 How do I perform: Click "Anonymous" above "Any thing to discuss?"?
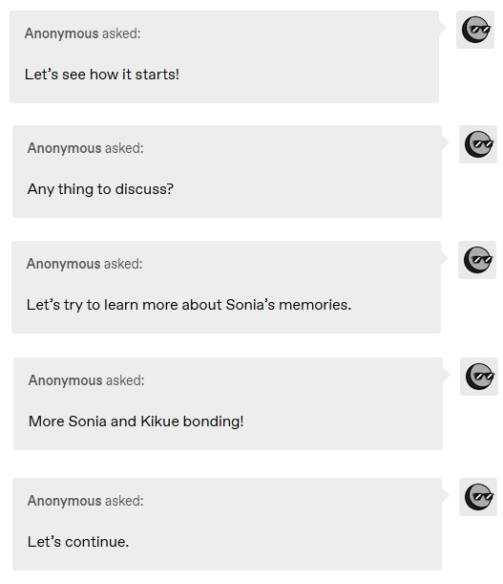click(64, 148)
